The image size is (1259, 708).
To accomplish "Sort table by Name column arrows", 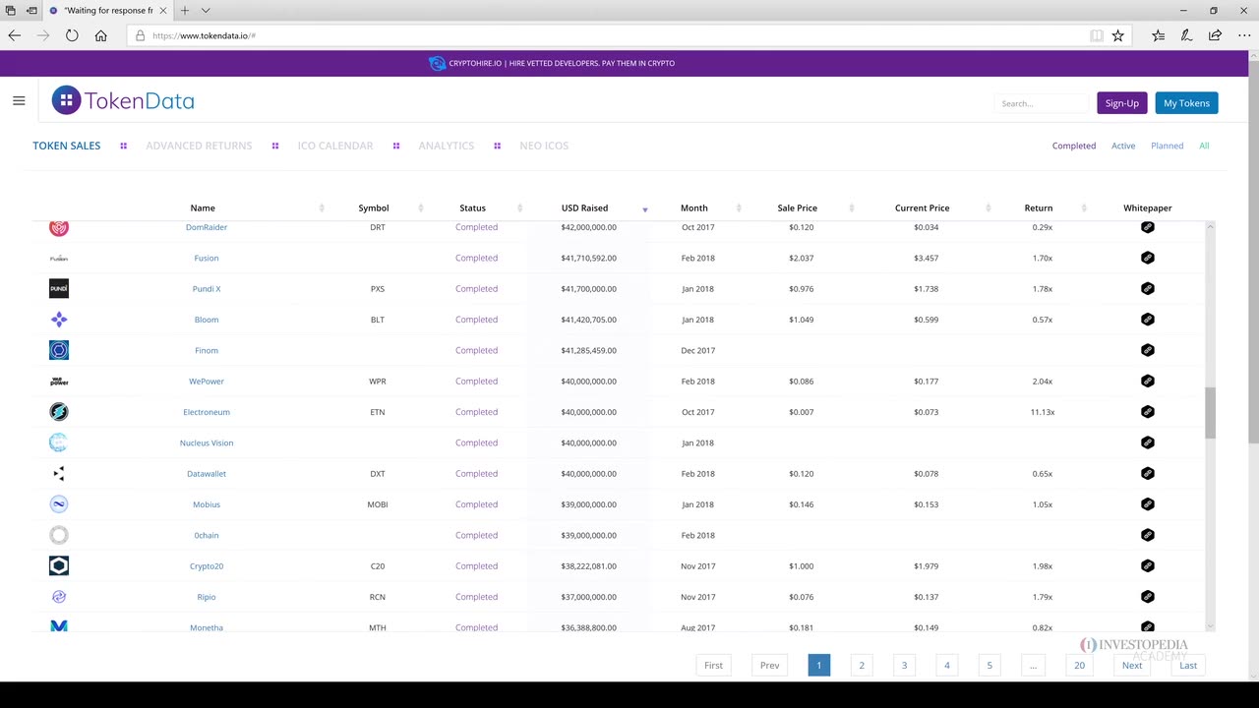I will [x=322, y=208].
